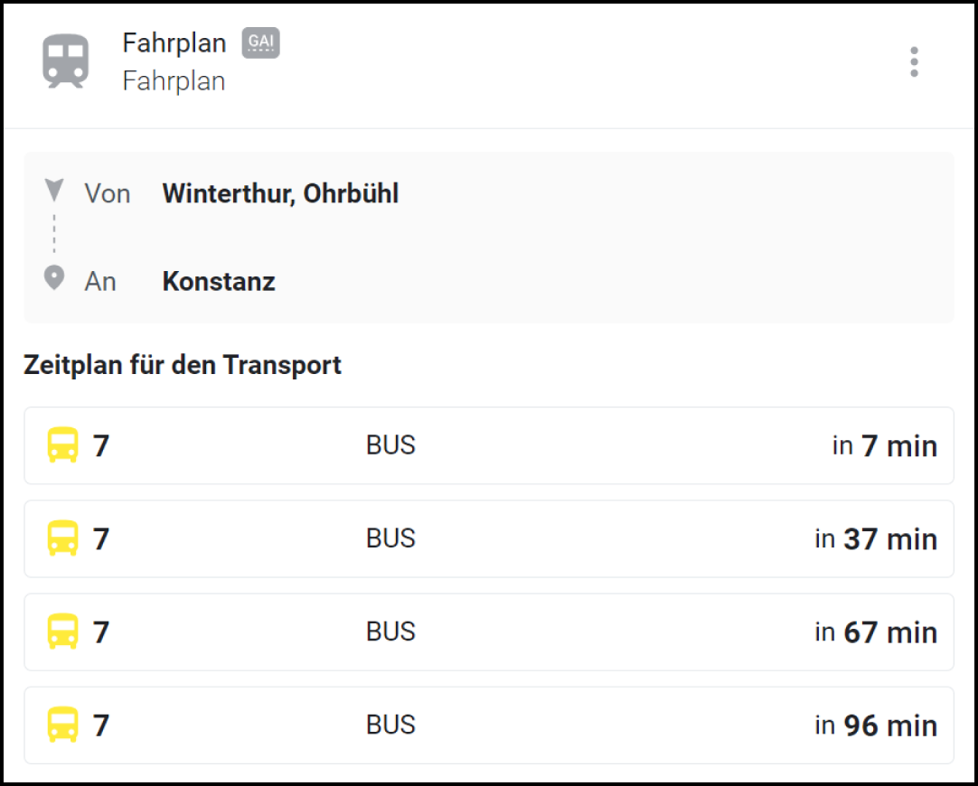Click the Zeitplan für den Transport heading
The height and width of the screenshot is (786, 978).
[x=183, y=365]
